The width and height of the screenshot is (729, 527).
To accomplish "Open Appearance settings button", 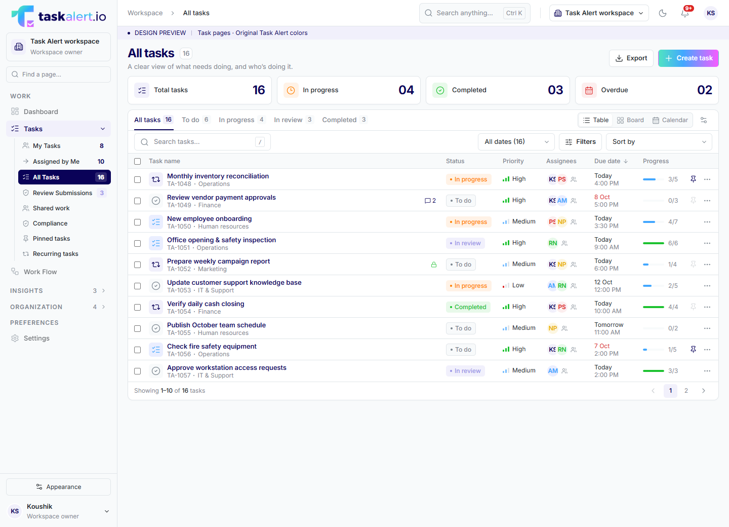I will 58,487.
